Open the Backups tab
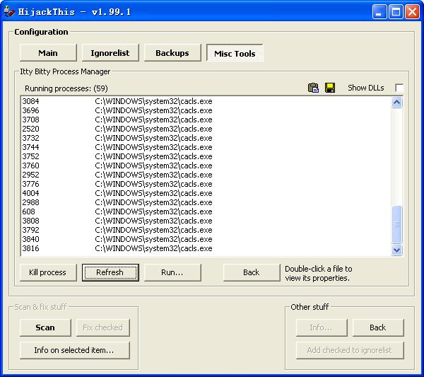Viewport: 424px width, 377px height. point(172,53)
